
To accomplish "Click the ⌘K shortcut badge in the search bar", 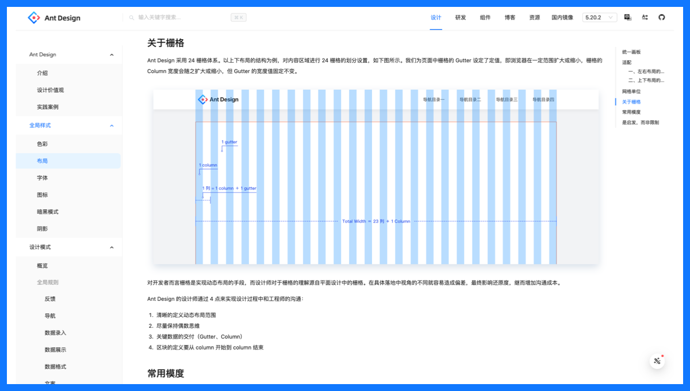I will tap(239, 17).
